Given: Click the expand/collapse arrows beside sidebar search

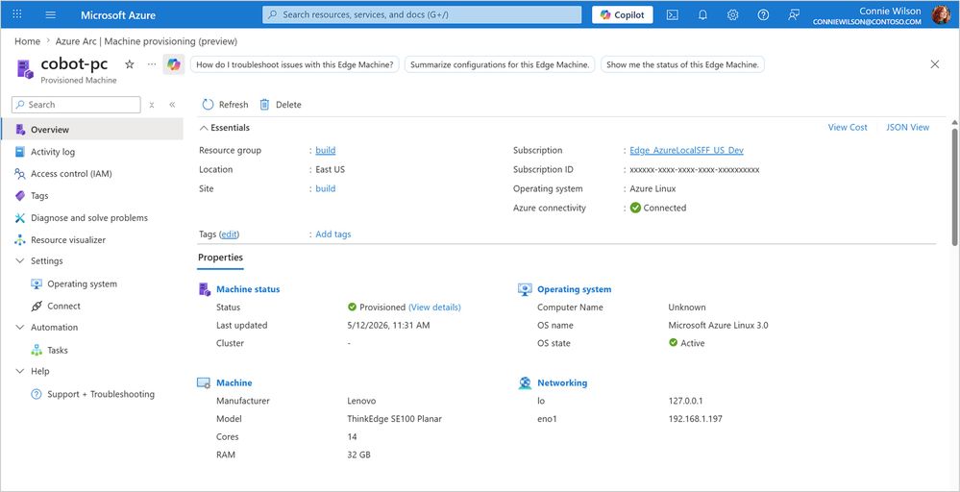Looking at the screenshot, I should pyautogui.click(x=152, y=105).
